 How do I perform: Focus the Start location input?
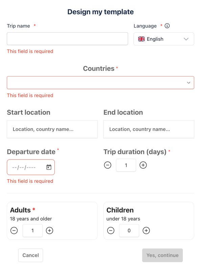[x=52, y=129]
